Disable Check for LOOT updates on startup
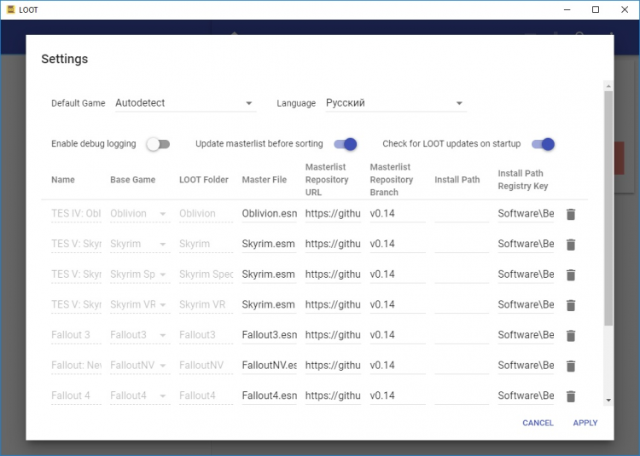 coord(543,144)
